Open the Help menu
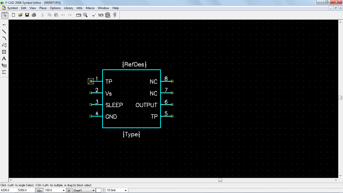Viewport: 343px width, 193px height. 116,8
